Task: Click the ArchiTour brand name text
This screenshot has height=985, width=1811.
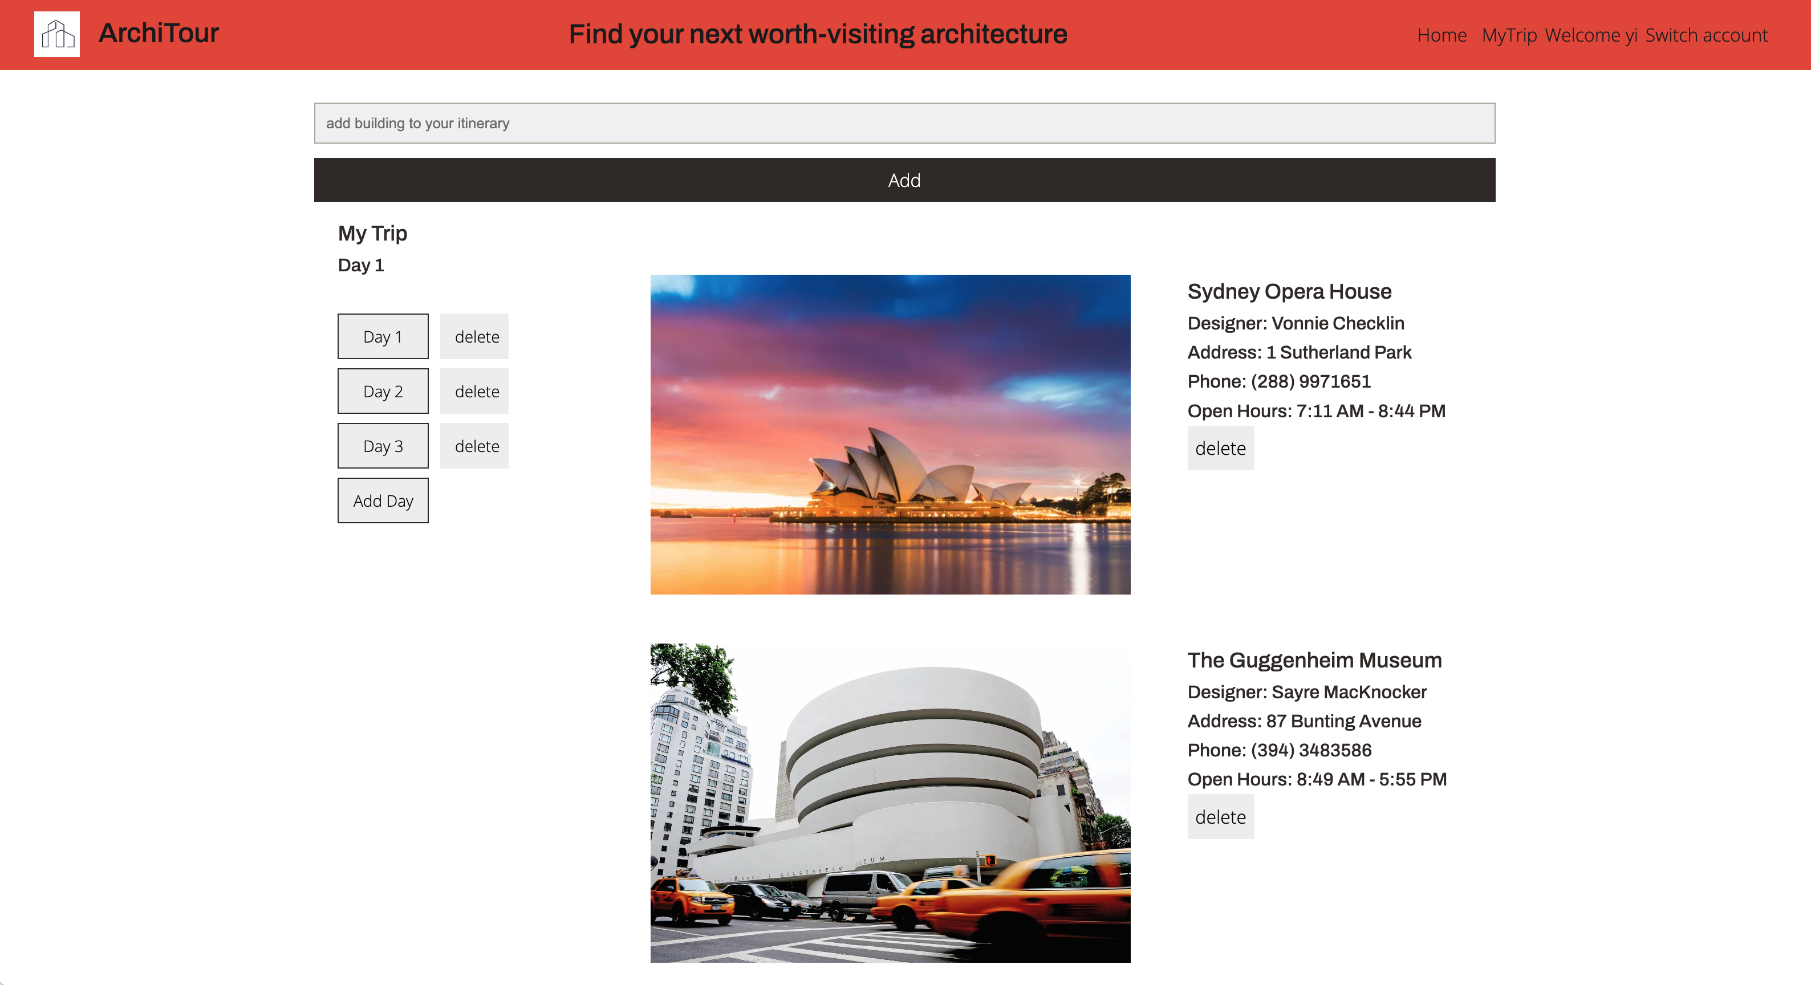Action: pyautogui.click(x=159, y=33)
